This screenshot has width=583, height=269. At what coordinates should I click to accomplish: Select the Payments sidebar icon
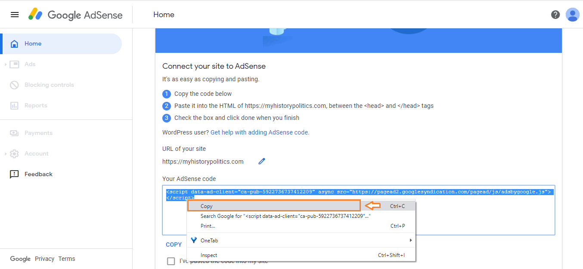click(14, 133)
